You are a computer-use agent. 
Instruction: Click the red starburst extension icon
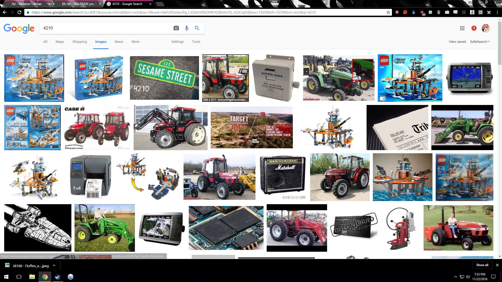(397, 12)
